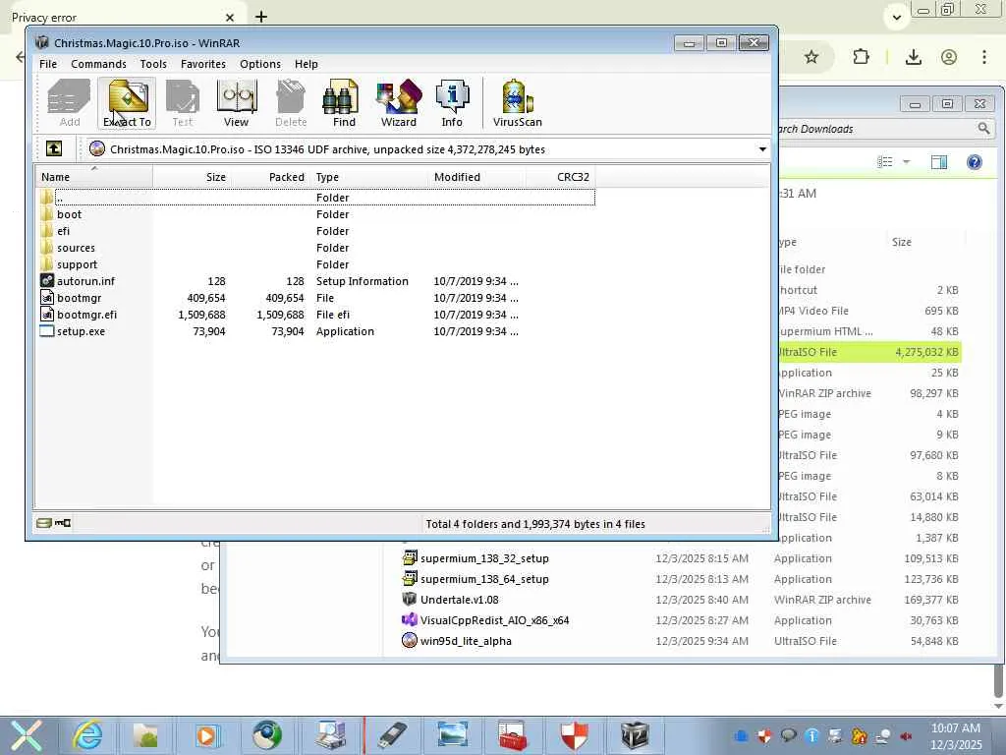The width and height of the screenshot is (1006, 755).
Task: Sort by Packed column header
Action: [270, 177]
